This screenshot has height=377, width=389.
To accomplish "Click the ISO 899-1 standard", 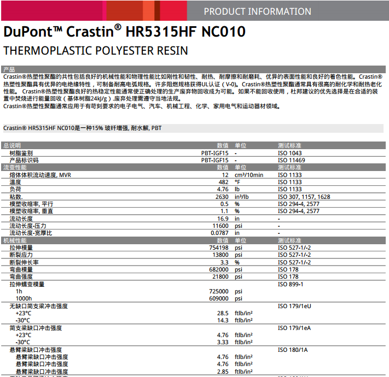I will [x=291, y=284].
